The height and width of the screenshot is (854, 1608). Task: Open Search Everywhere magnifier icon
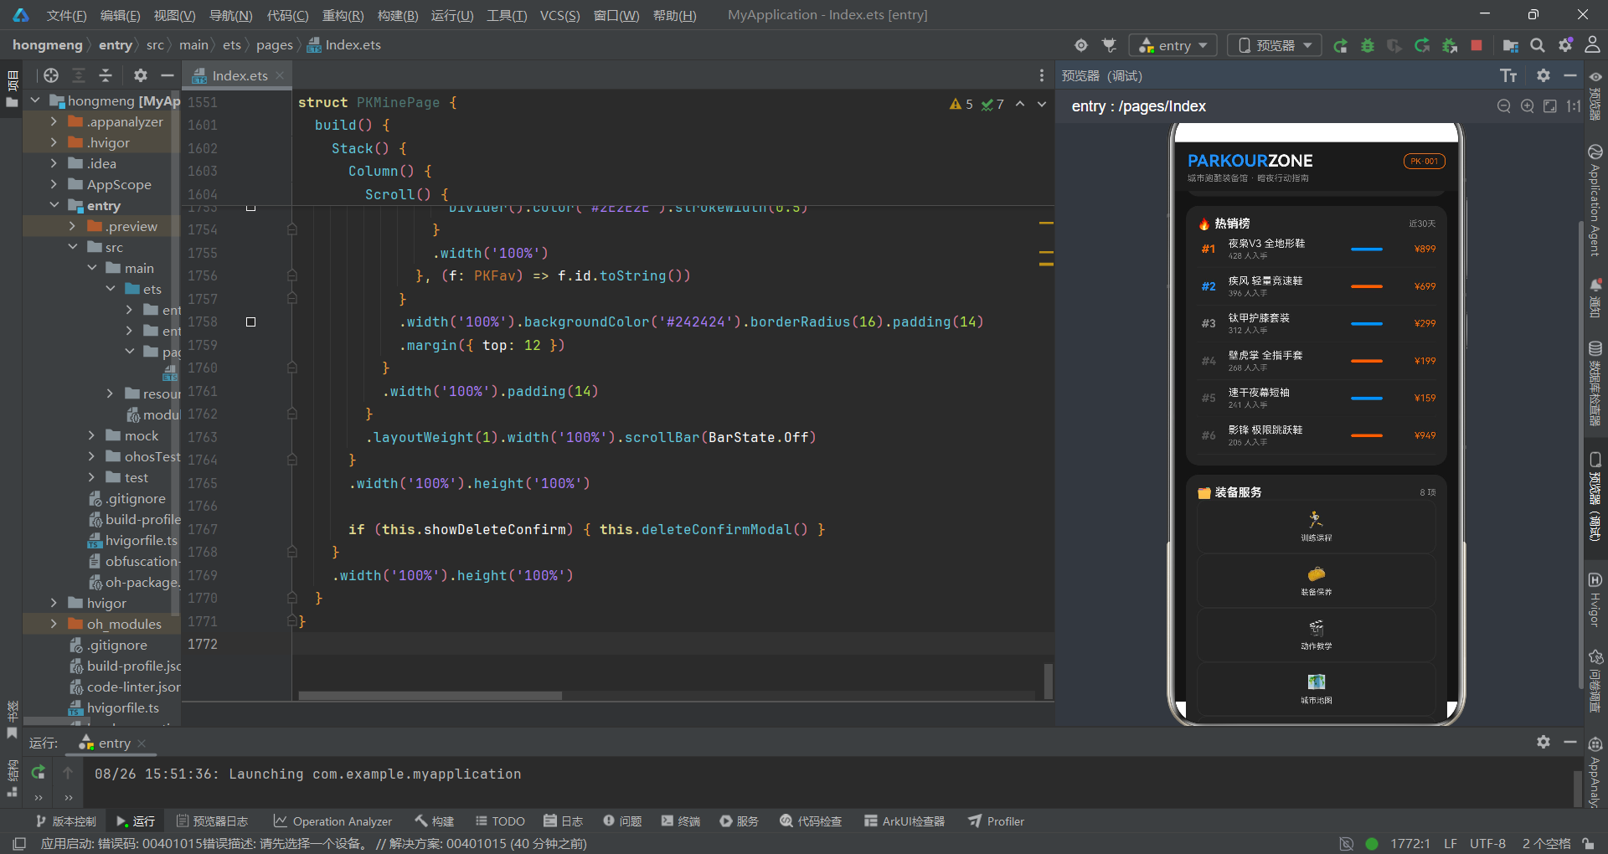coord(1538,45)
